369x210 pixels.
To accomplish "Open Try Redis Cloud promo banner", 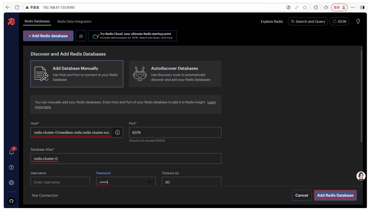I will (132, 36).
